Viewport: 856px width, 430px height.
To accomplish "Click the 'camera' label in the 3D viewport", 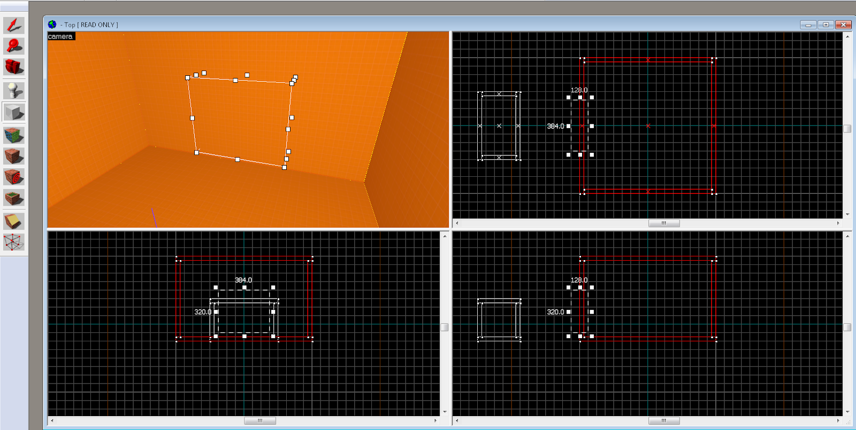I will 60,36.
